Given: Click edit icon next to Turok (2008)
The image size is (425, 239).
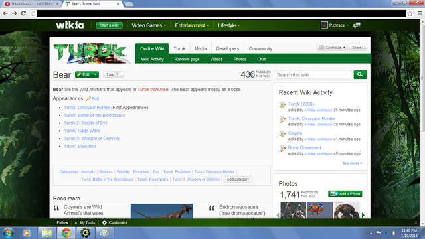Looking at the screenshot, I should click(x=282, y=105).
